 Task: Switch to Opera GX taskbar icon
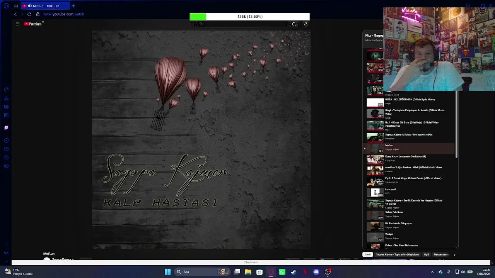(x=271, y=272)
